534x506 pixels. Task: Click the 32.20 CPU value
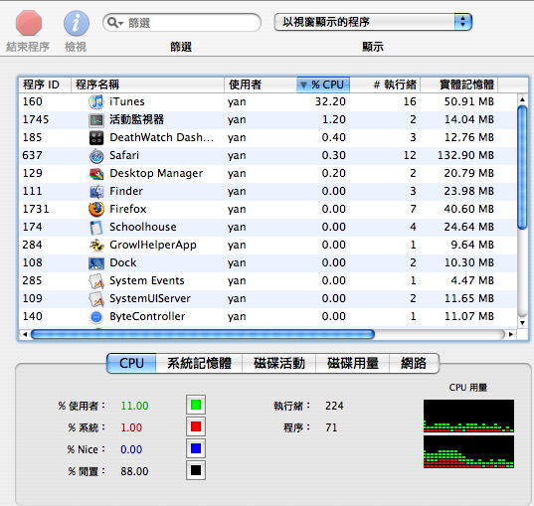pos(330,101)
